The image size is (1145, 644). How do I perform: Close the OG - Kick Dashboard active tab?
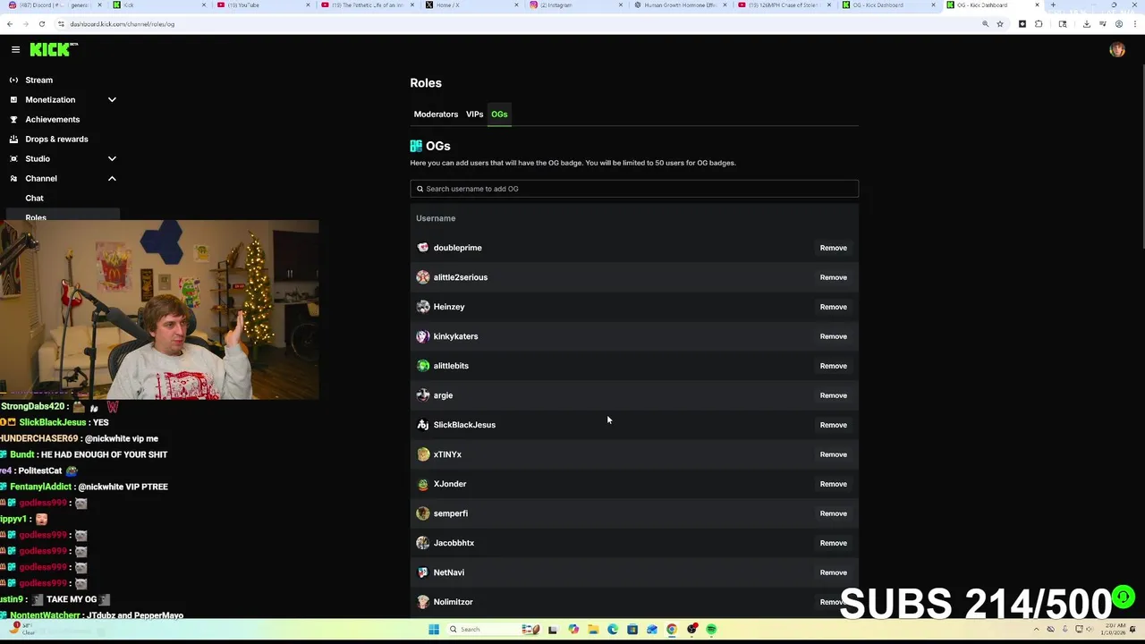1037,5
